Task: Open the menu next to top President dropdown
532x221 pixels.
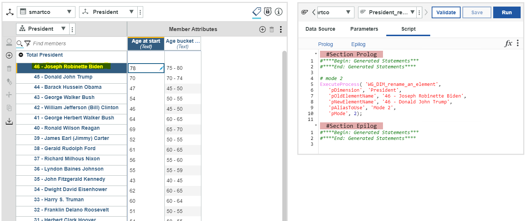Action: 140,12
